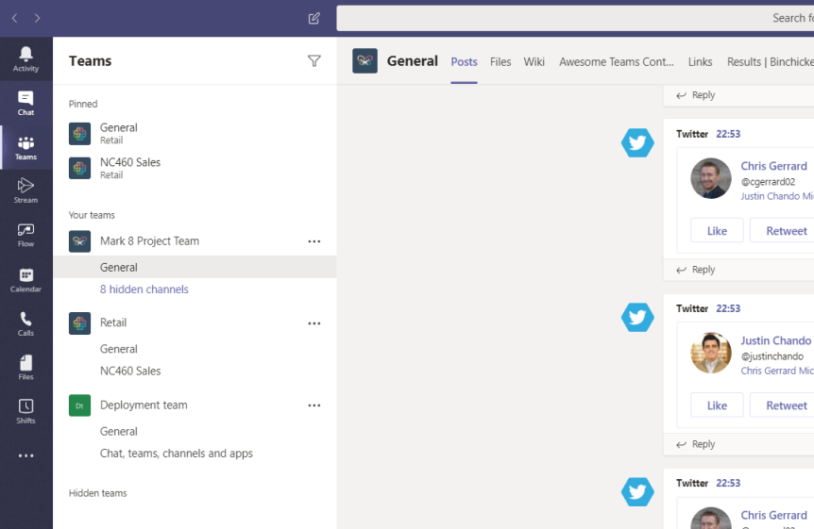Open Calendar in the sidebar

coord(25,279)
